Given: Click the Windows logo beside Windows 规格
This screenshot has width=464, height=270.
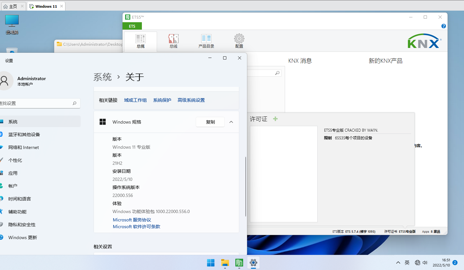Looking at the screenshot, I should click(103, 122).
